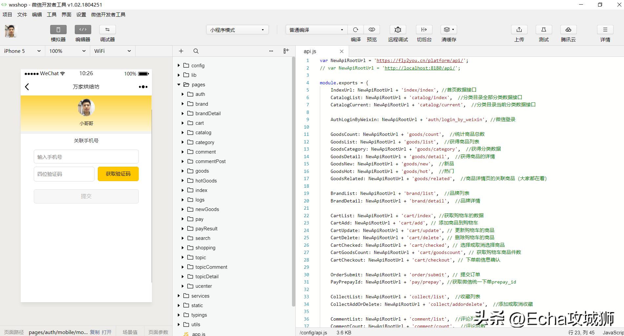Select the api.js editor tab
This screenshot has height=336, width=624.
[x=310, y=52]
